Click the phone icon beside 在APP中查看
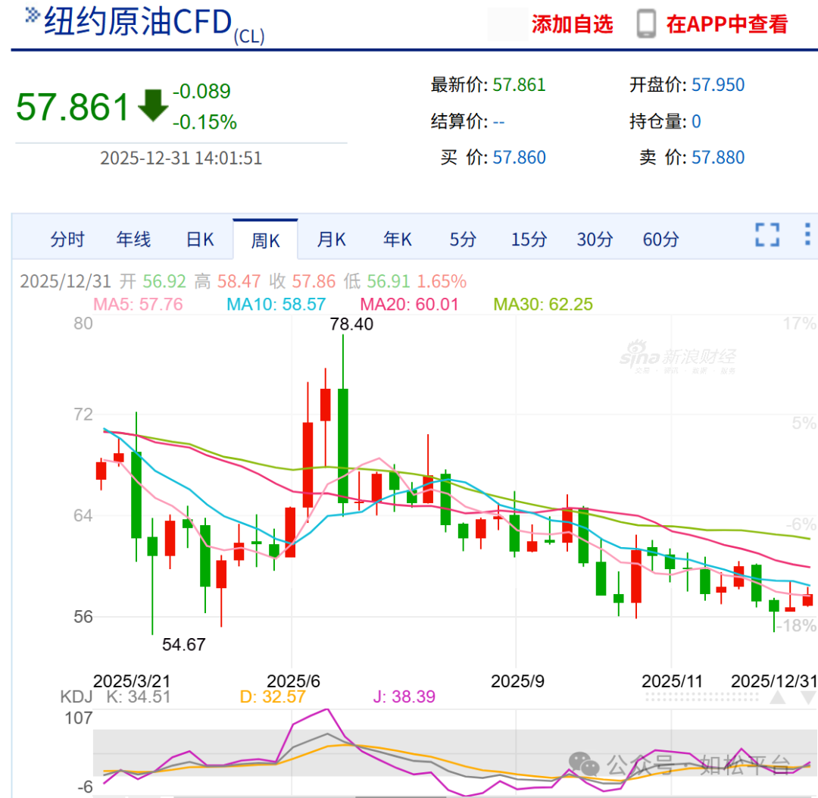818x798 pixels. click(645, 24)
